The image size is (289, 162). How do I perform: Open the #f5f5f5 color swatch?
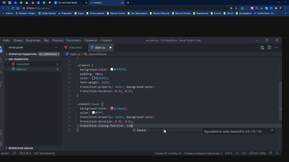pyautogui.click(x=112, y=69)
